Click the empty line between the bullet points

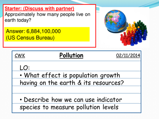(x=76, y=89)
